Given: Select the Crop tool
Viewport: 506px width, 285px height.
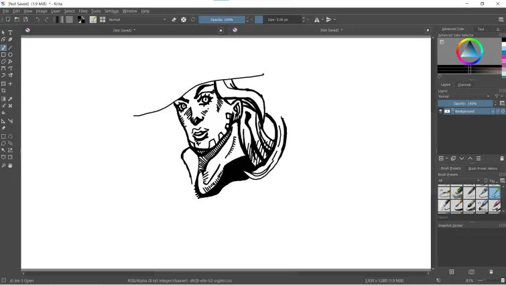Looking at the screenshot, I should click(3, 91).
